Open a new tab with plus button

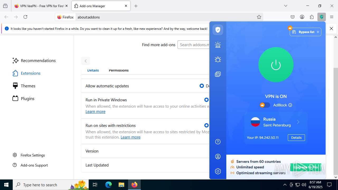pos(136,6)
